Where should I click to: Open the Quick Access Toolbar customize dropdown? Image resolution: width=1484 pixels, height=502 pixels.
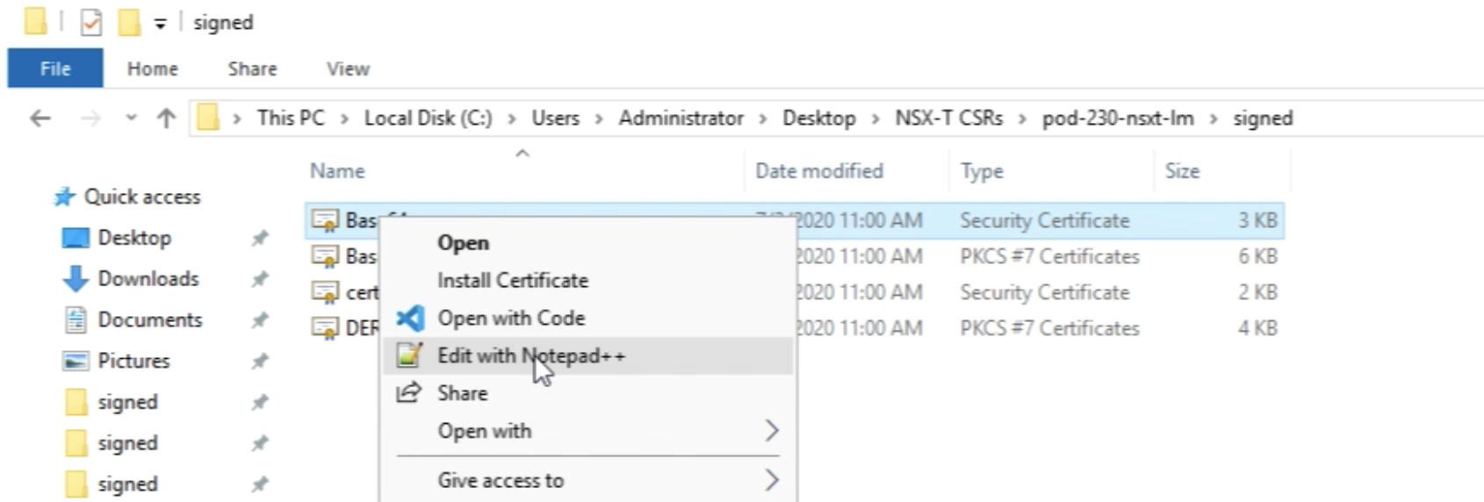click(x=160, y=24)
